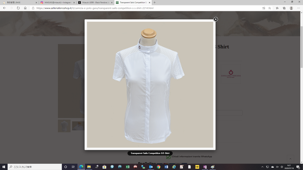Add this page to favorites
Image resolution: width=303 pixels, height=170 pixels.
point(269,8)
